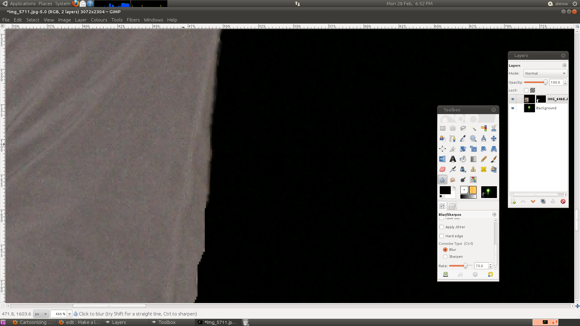The width and height of the screenshot is (580, 326).
Task: Hide the IMG_6465 layer via eye icon
Action: (x=513, y=99)
